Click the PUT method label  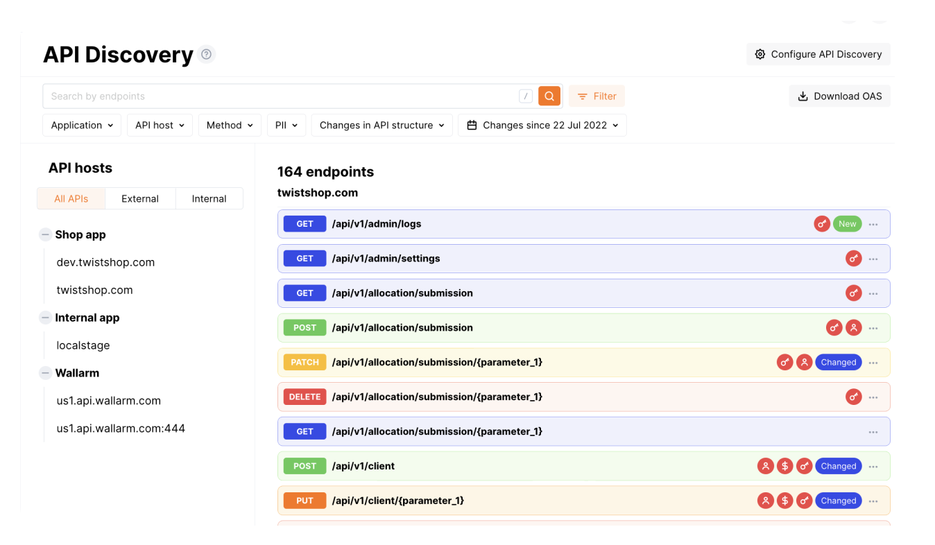(304, 501)
